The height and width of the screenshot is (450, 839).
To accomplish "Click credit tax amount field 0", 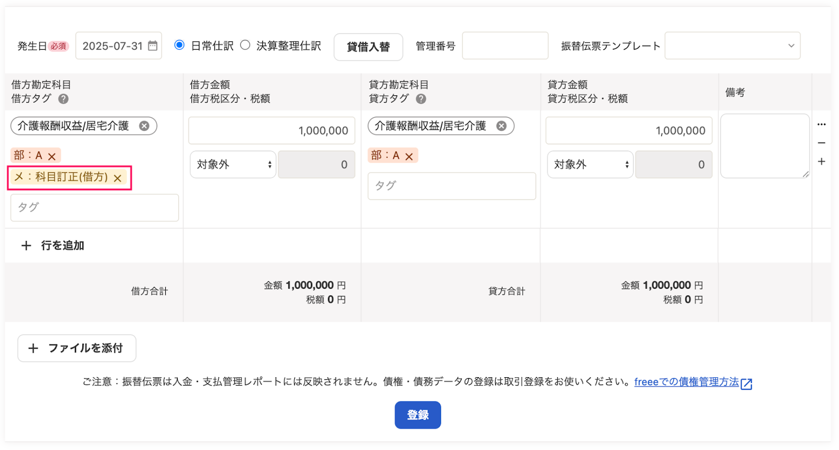I will click(x=673, y=164).
